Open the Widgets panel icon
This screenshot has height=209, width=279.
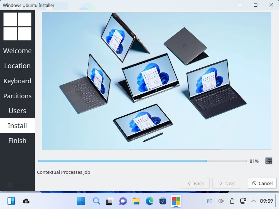(11, 201)
